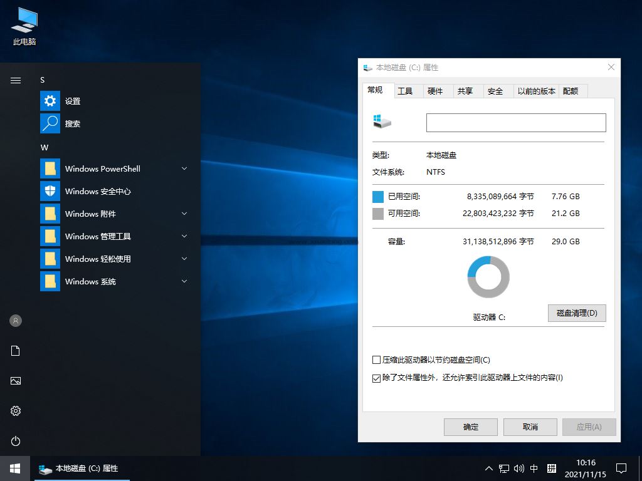The height and width of the screenshot is (481, 642).
Task: Click the 29.0 GB capacity text
Action: click(566, 242)
